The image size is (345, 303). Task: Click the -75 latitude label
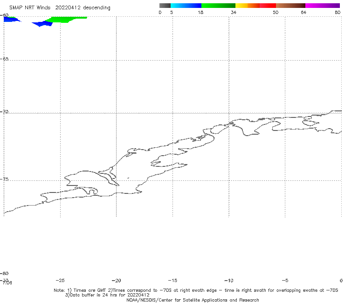[x=4, y=179]
